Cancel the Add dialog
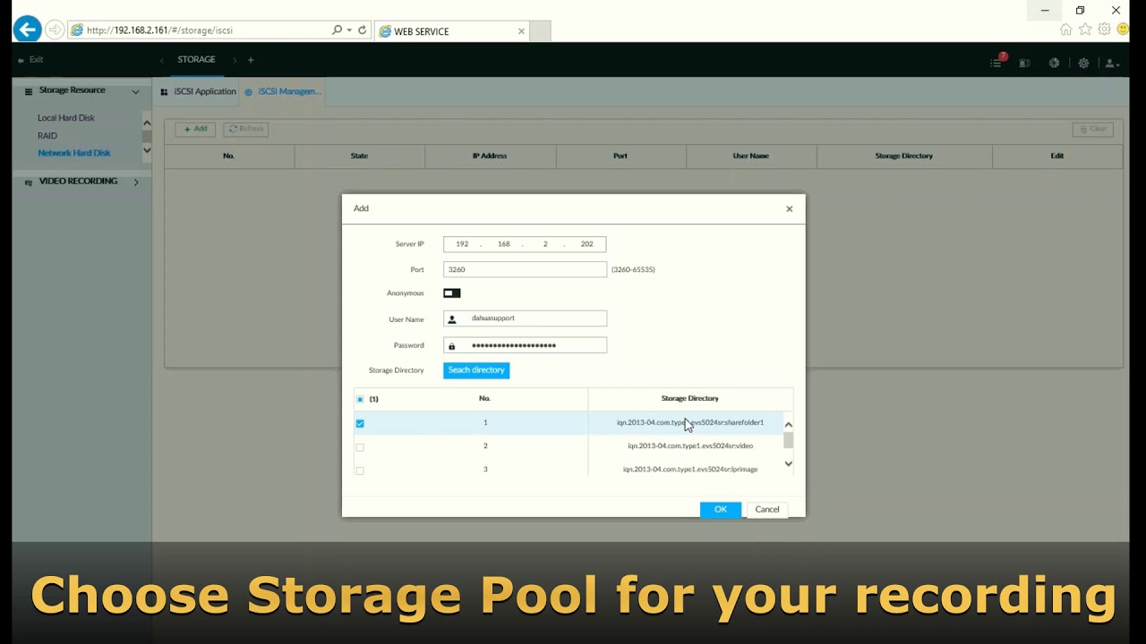 [x=767, y=510]
